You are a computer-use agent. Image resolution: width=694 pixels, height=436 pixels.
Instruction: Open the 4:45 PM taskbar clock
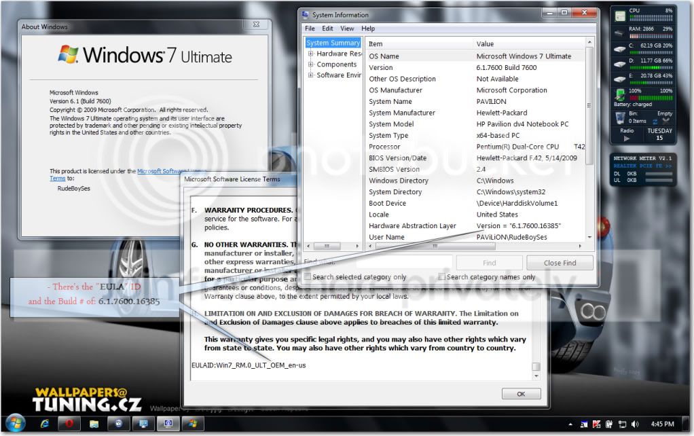click(662, 424)
